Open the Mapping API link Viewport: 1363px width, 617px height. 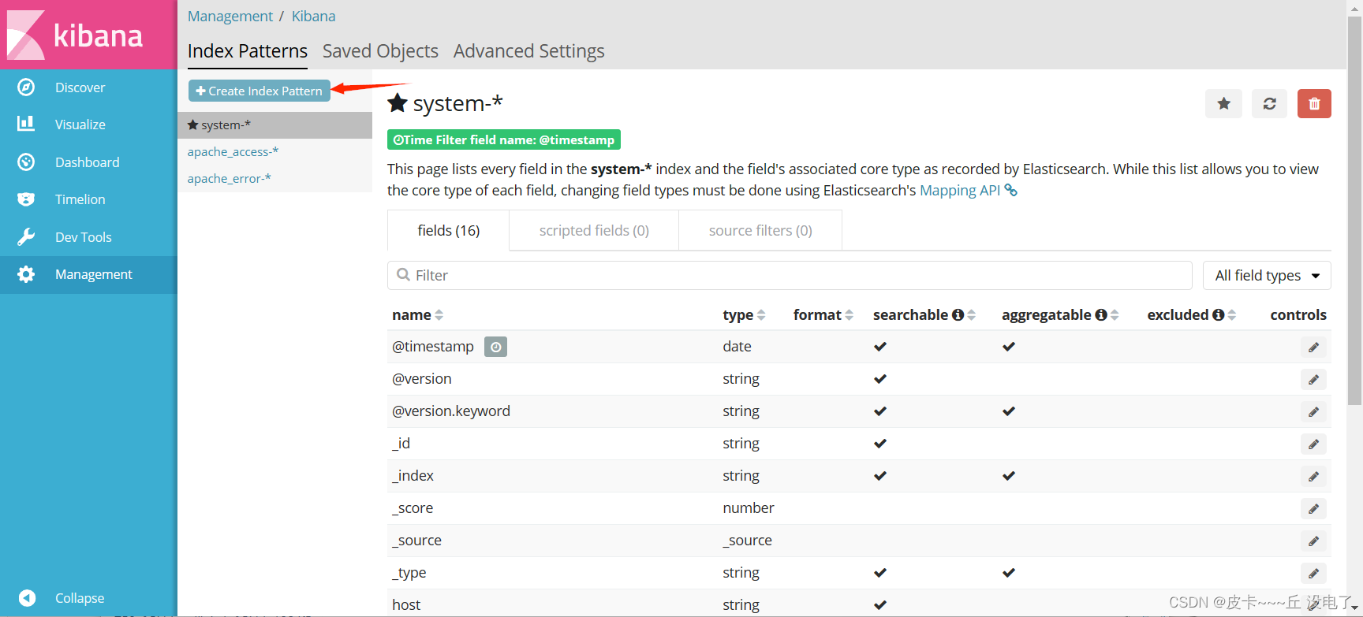tap(960, 190)
